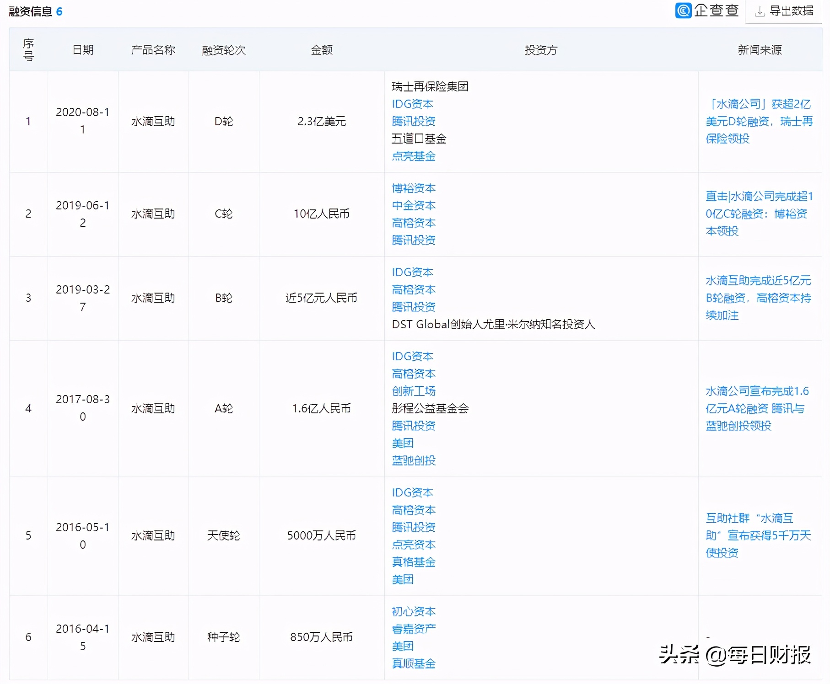The height and width of the screenshot is (684, 830).
Task: Open 腾讯投资 link in A轮 row
Action: (414, 426)
